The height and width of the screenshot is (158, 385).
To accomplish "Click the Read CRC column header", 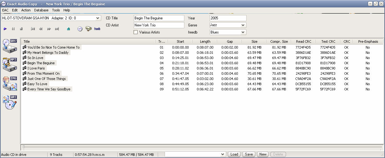I will coord(303,41).
